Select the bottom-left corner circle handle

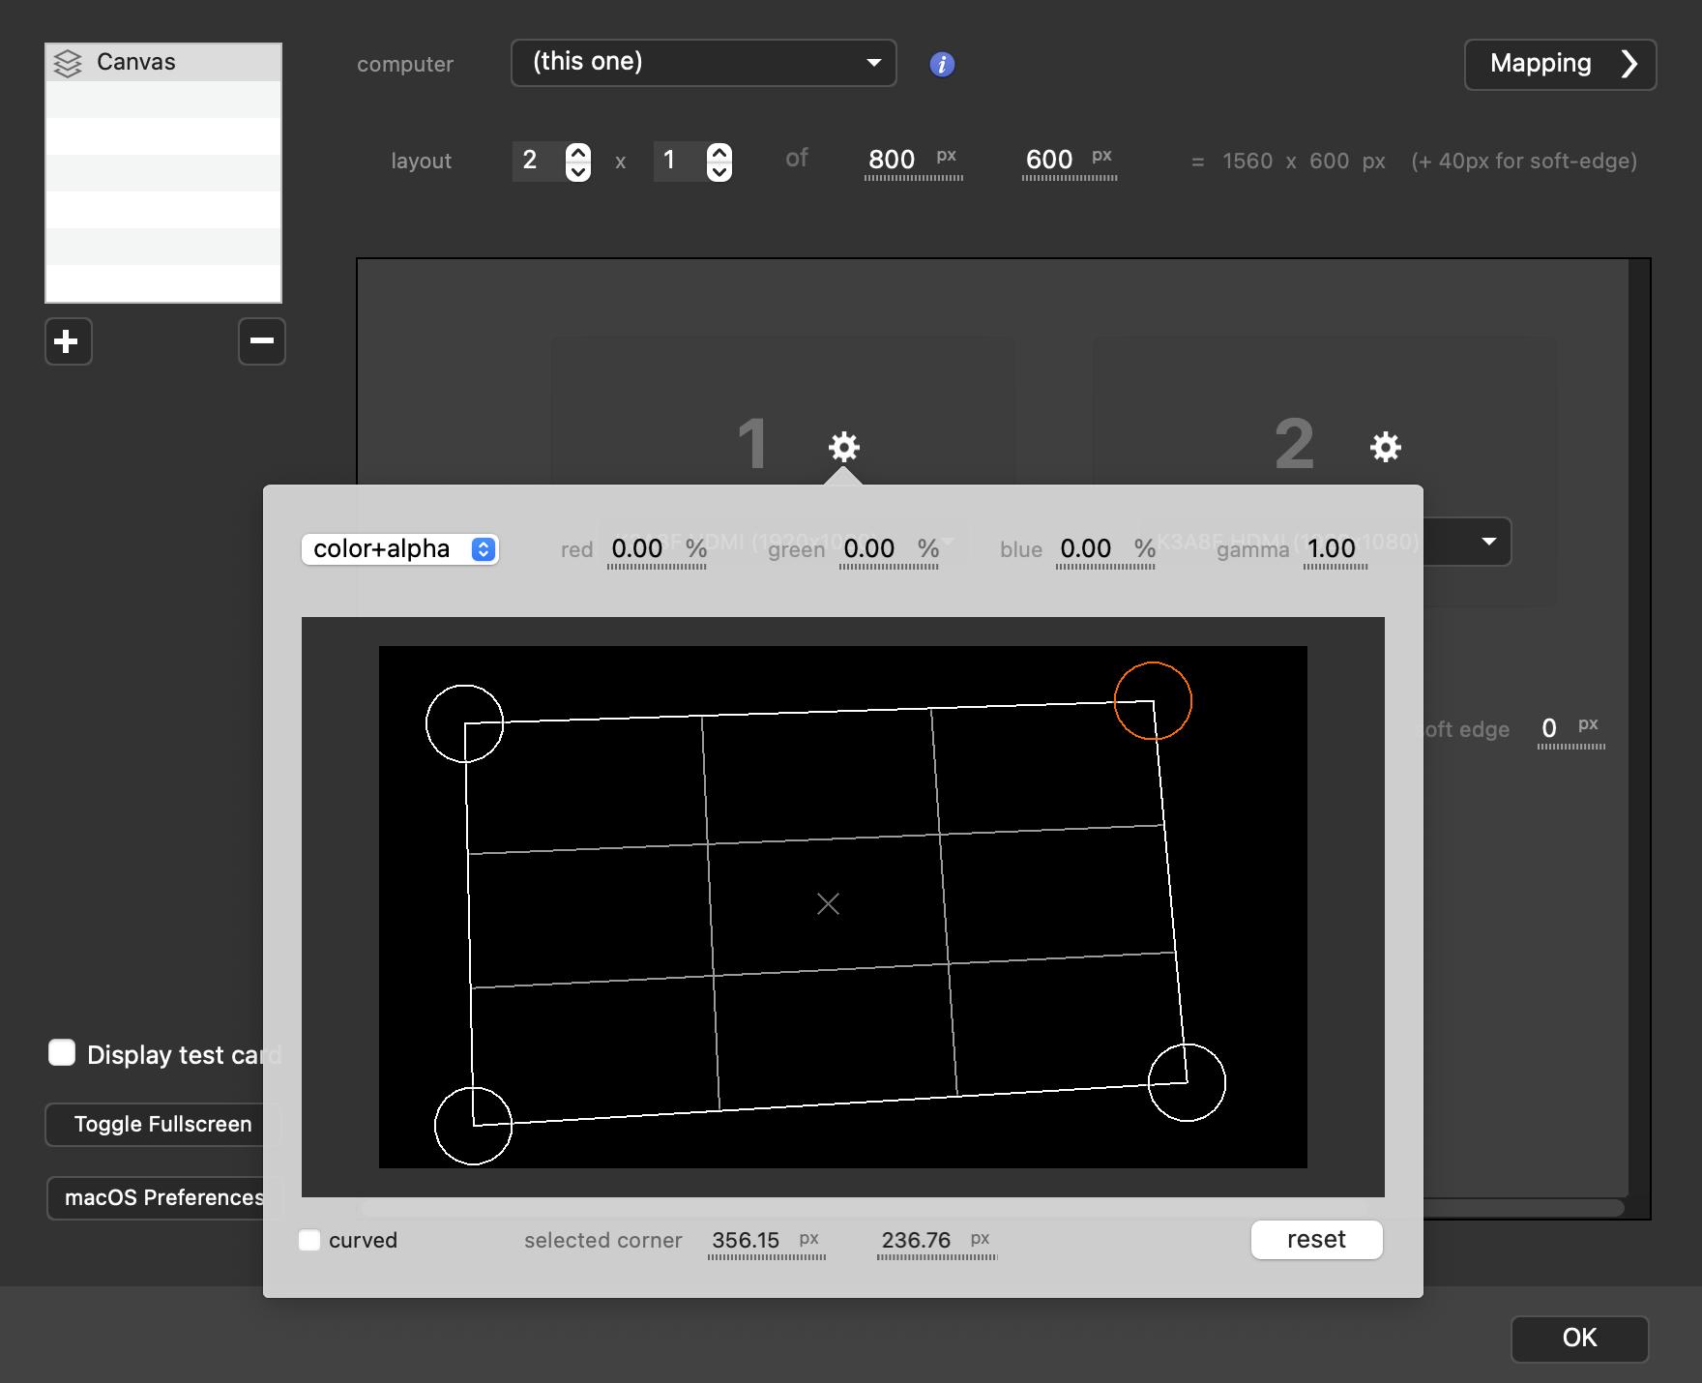pos(473,1126)
